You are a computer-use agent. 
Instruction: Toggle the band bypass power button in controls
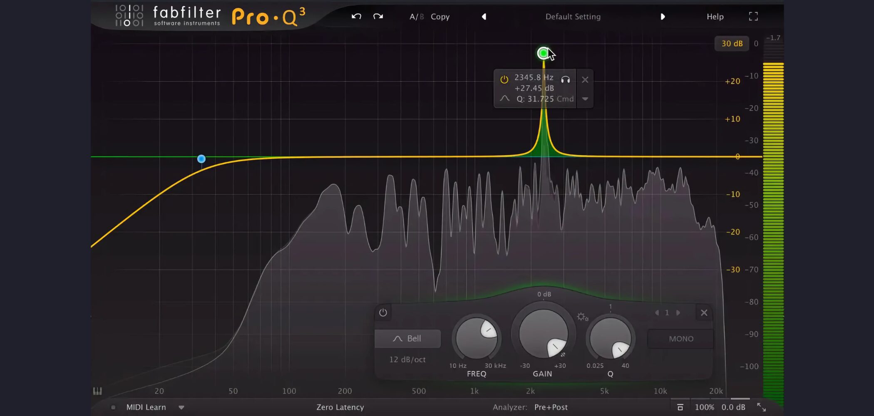[383, 312]
